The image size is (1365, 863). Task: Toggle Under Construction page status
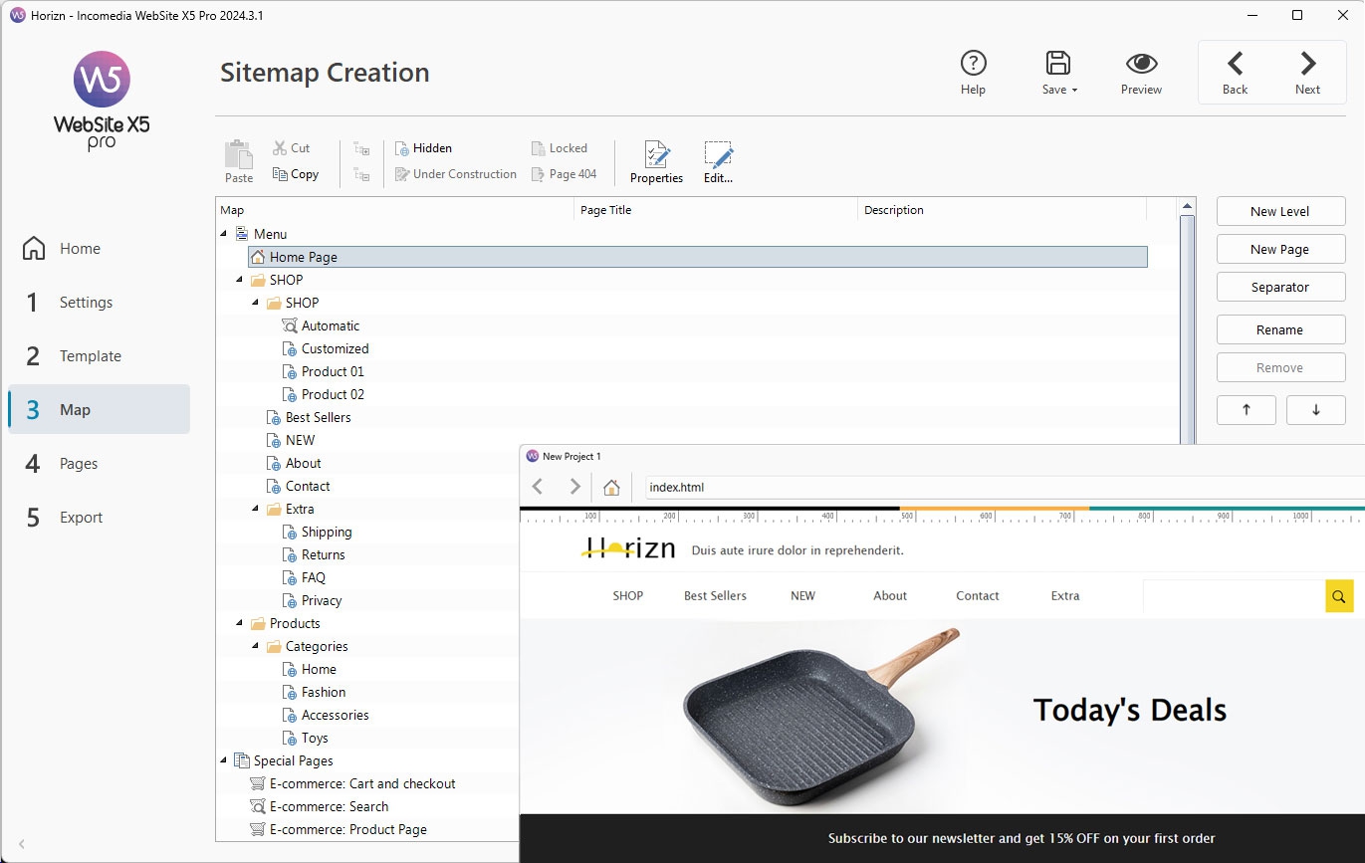455,174
